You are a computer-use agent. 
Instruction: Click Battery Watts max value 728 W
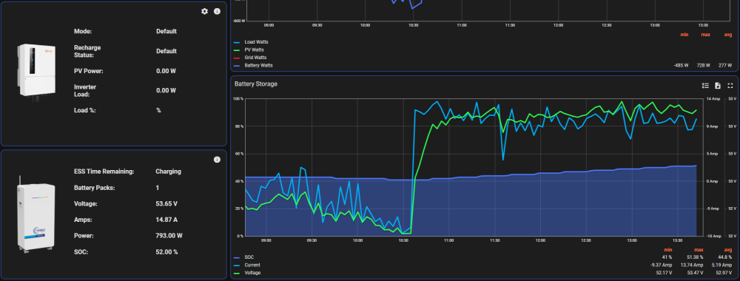coord(703,66)
